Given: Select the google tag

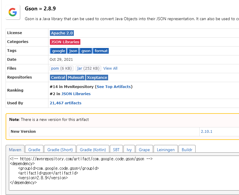Looking at the screenshot, I should pos(58,51).
